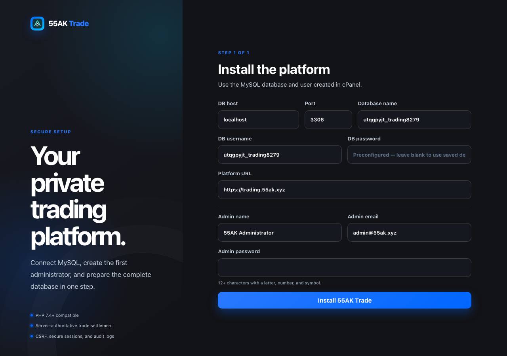The height and width of the screenshot is (356, 507).
Task: Click the 'STEP 1 OF 1' label
Action: [234, 53]
